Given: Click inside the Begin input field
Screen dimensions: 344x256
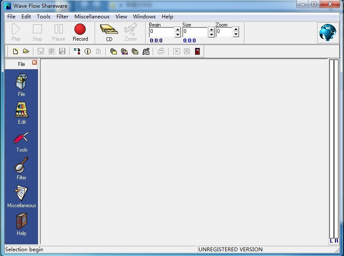Looking at the screenshot, I should (161, 32).
